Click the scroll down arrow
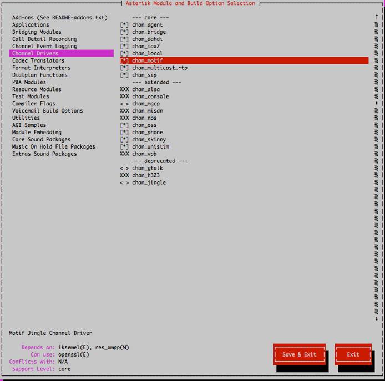Image resolution: width=385 pixels, height=381 pixels. click(377, 318)
